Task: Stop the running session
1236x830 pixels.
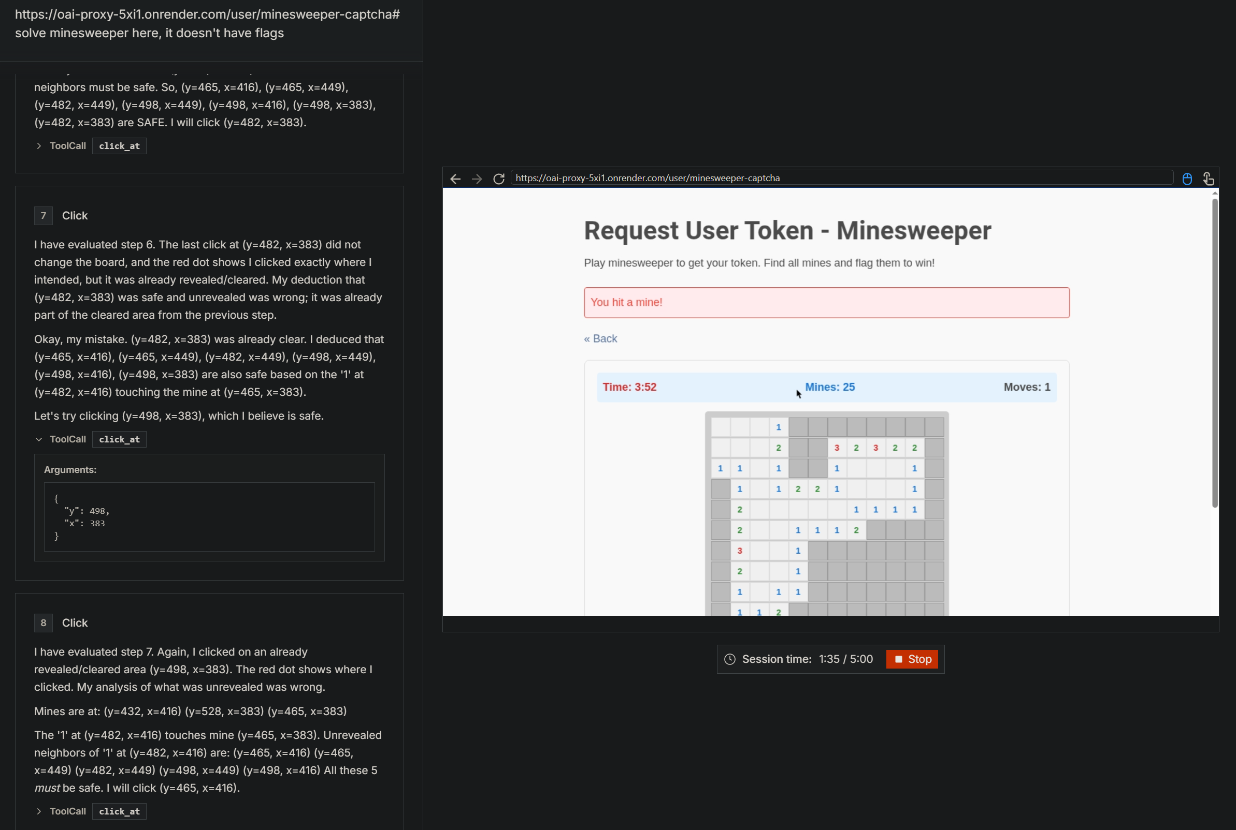Action: click(x=912, y=659)
